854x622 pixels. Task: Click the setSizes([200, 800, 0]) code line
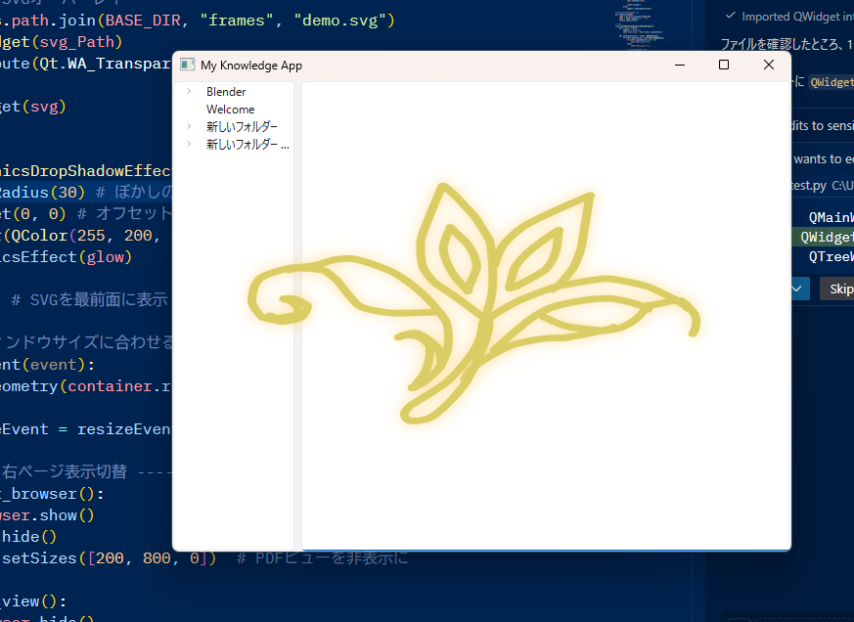click(109, 558)
